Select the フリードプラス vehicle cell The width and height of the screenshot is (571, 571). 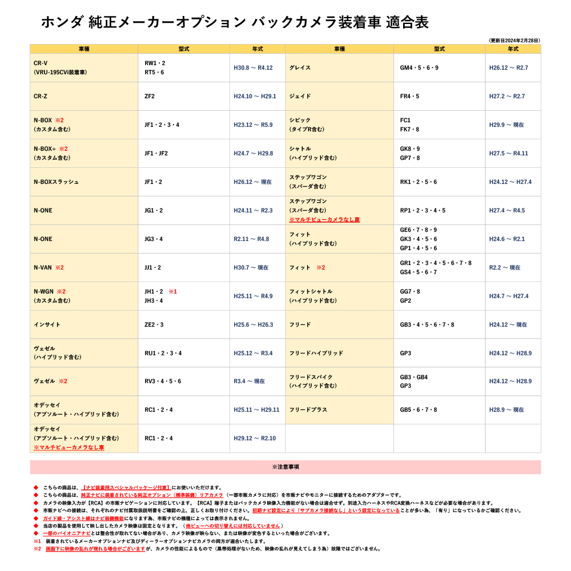(339, 410)
